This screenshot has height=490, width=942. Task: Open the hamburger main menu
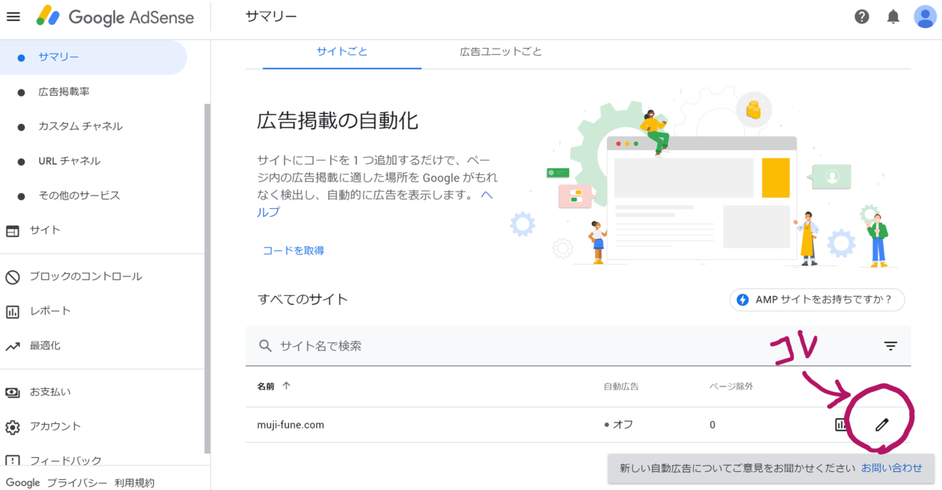(x=13, y=16)
